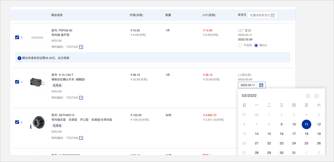Click the 2022-03-11 ship date input
The image size is (334, 162).
[x=248, y=85]
